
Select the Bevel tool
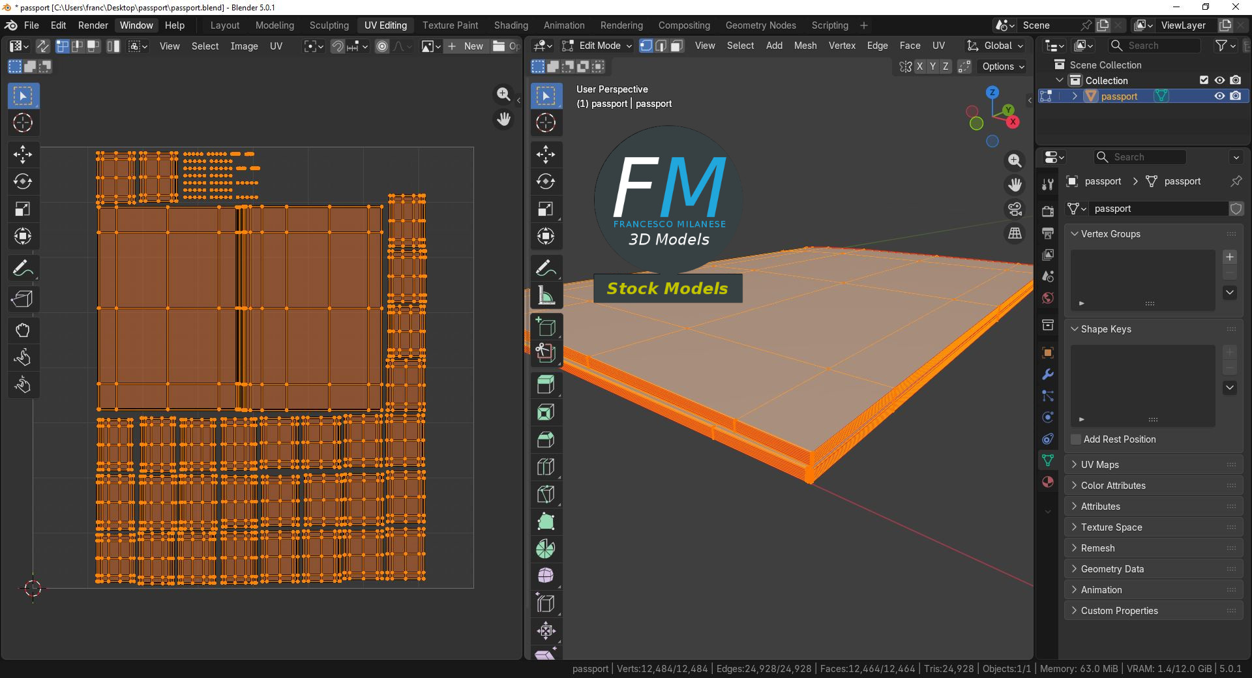pyautogui.click(x=546, y=439)
